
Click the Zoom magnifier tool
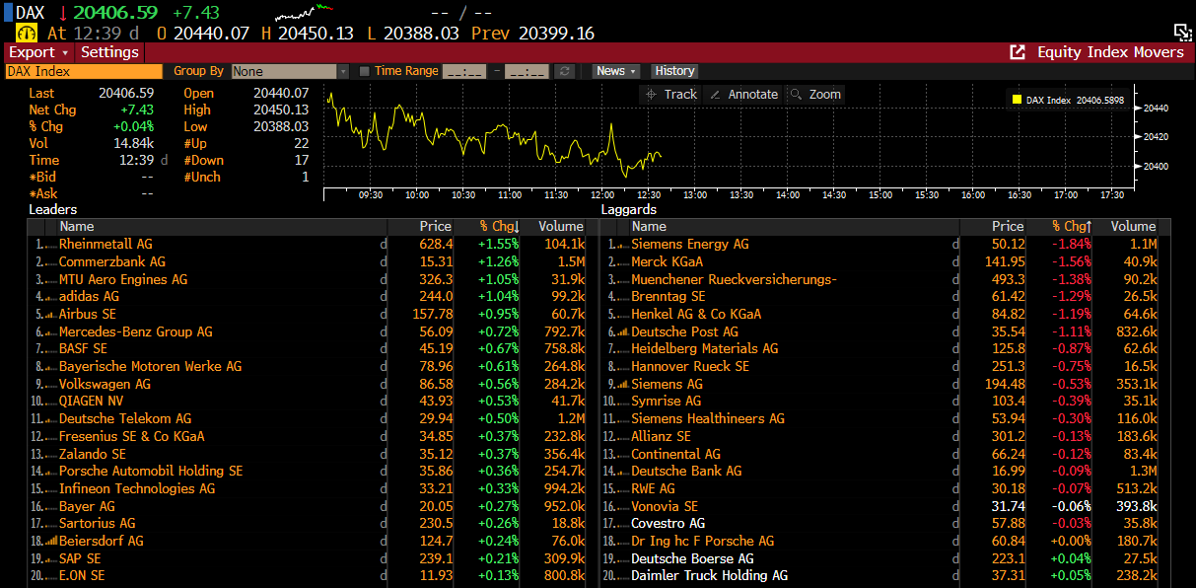tap(815, 95)
